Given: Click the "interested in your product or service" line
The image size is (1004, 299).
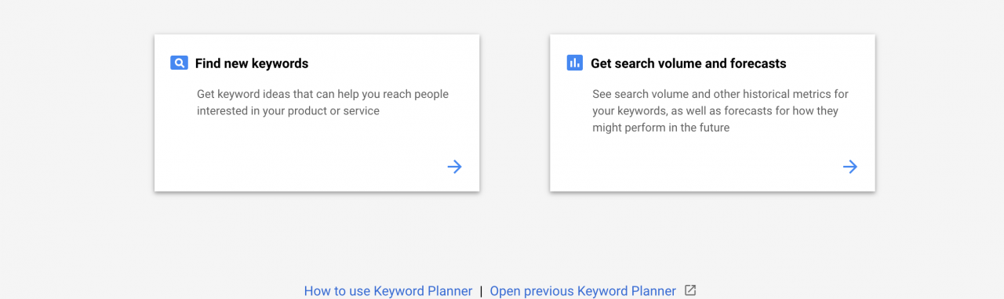Looking at the screenshot, I should tap(288, 111).
